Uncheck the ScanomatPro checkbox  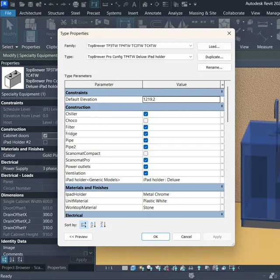click(146, 160)
